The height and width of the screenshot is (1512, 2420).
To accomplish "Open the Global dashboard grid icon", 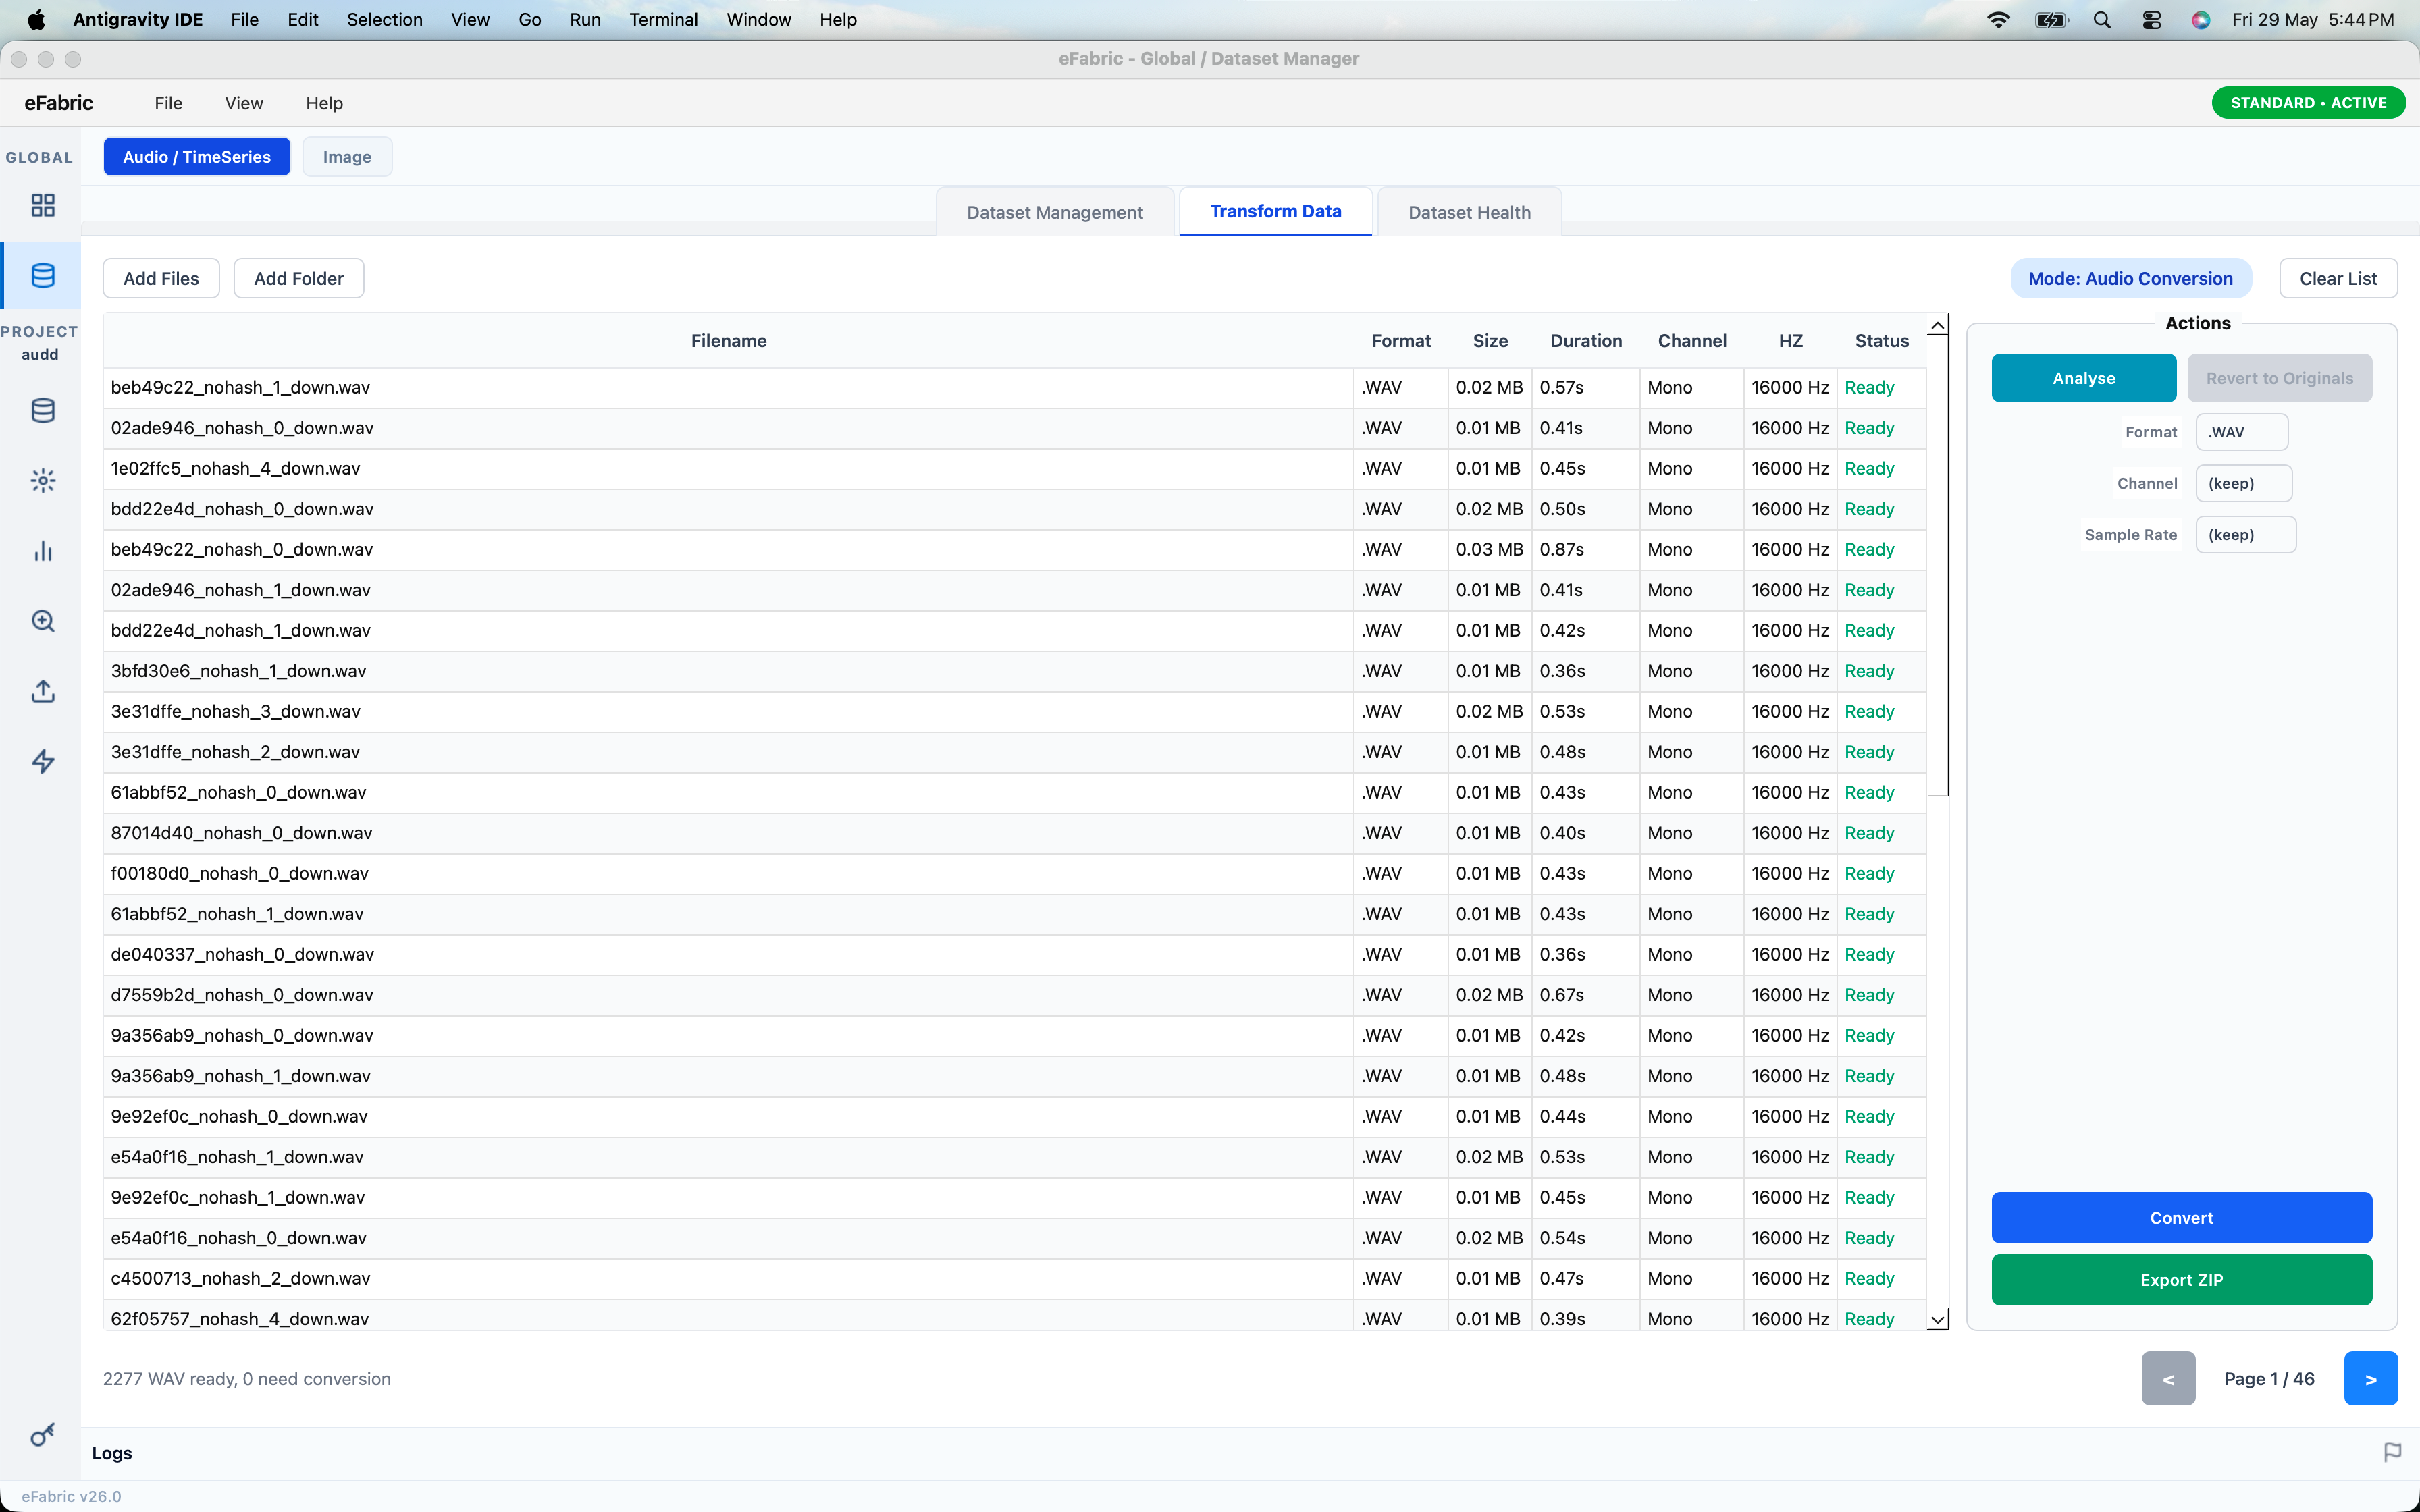I will tap(42, 205).
